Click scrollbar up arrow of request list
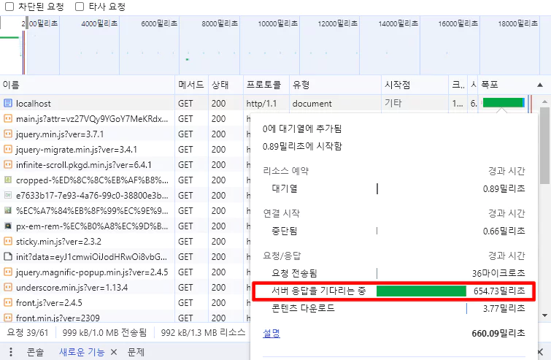 click(544, 102)
